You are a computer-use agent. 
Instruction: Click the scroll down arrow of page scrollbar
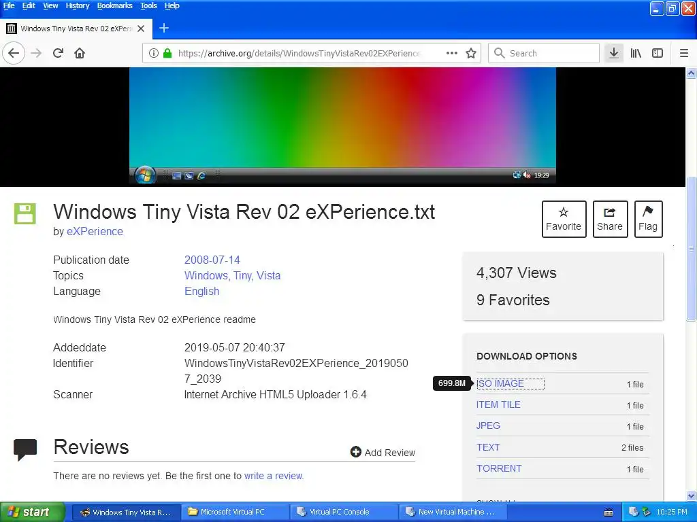tap(691, 495)
